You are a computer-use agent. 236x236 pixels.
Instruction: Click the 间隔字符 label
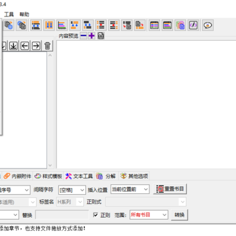43,189
